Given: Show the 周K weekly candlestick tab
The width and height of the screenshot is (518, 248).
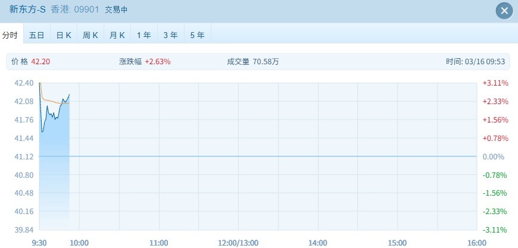Looking at the screenshot, I should 91,35.
